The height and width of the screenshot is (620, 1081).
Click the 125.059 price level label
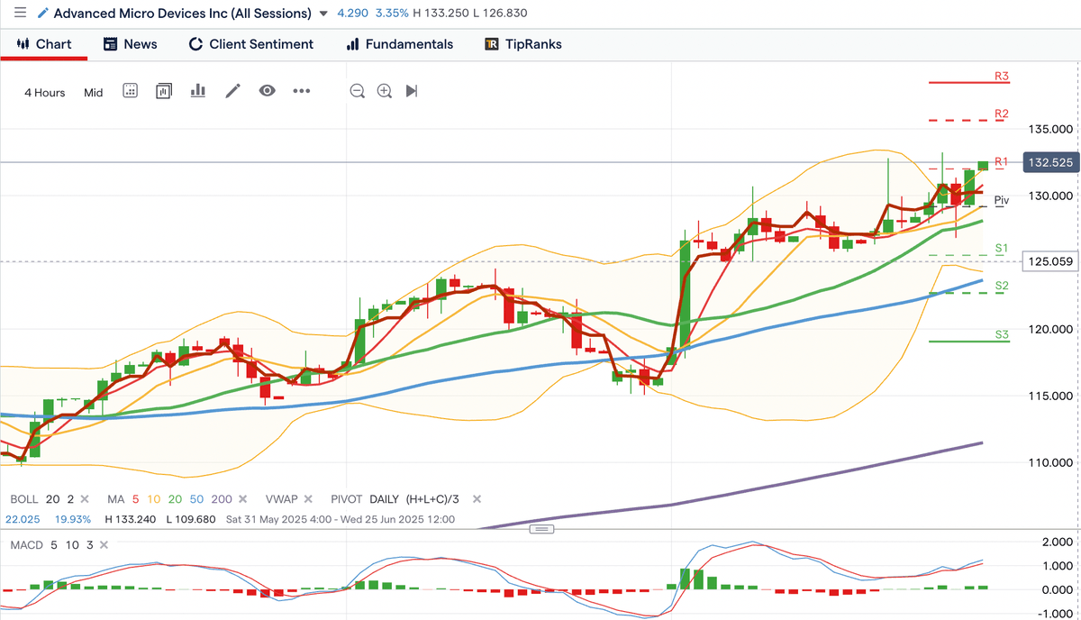coord(1049,262)
